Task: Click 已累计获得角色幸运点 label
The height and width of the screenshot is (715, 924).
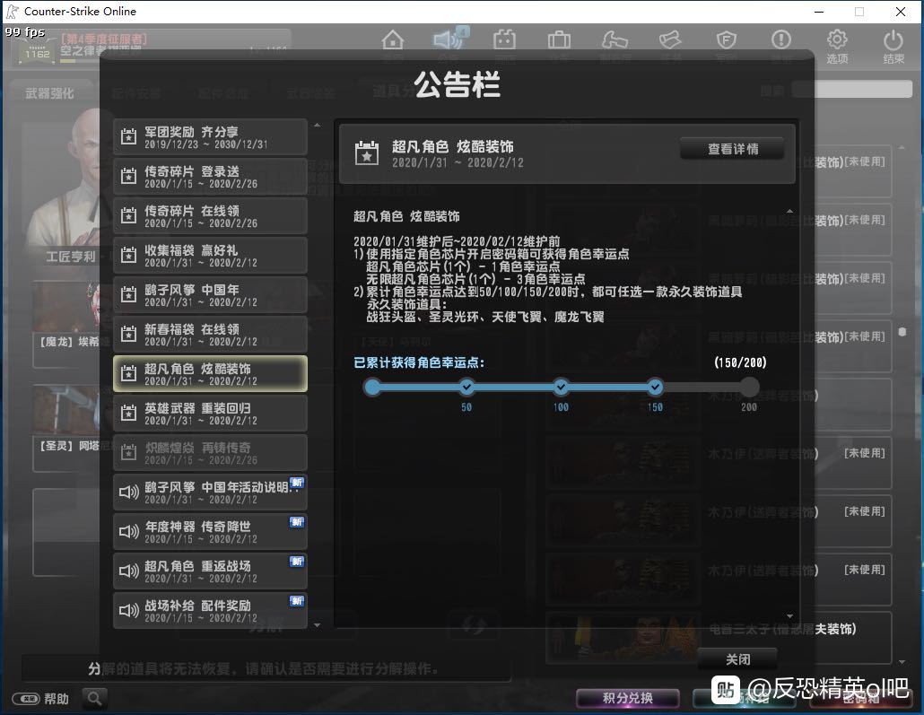Action: click(419, 362)
